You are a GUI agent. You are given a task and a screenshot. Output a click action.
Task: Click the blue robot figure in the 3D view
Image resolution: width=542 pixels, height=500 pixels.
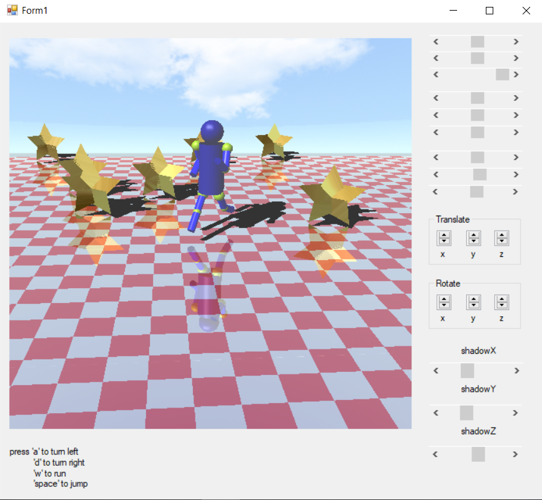point(211,169)
